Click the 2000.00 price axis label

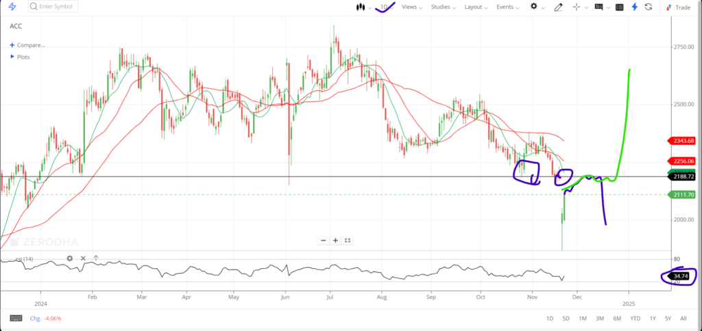(x=683, y=220)
